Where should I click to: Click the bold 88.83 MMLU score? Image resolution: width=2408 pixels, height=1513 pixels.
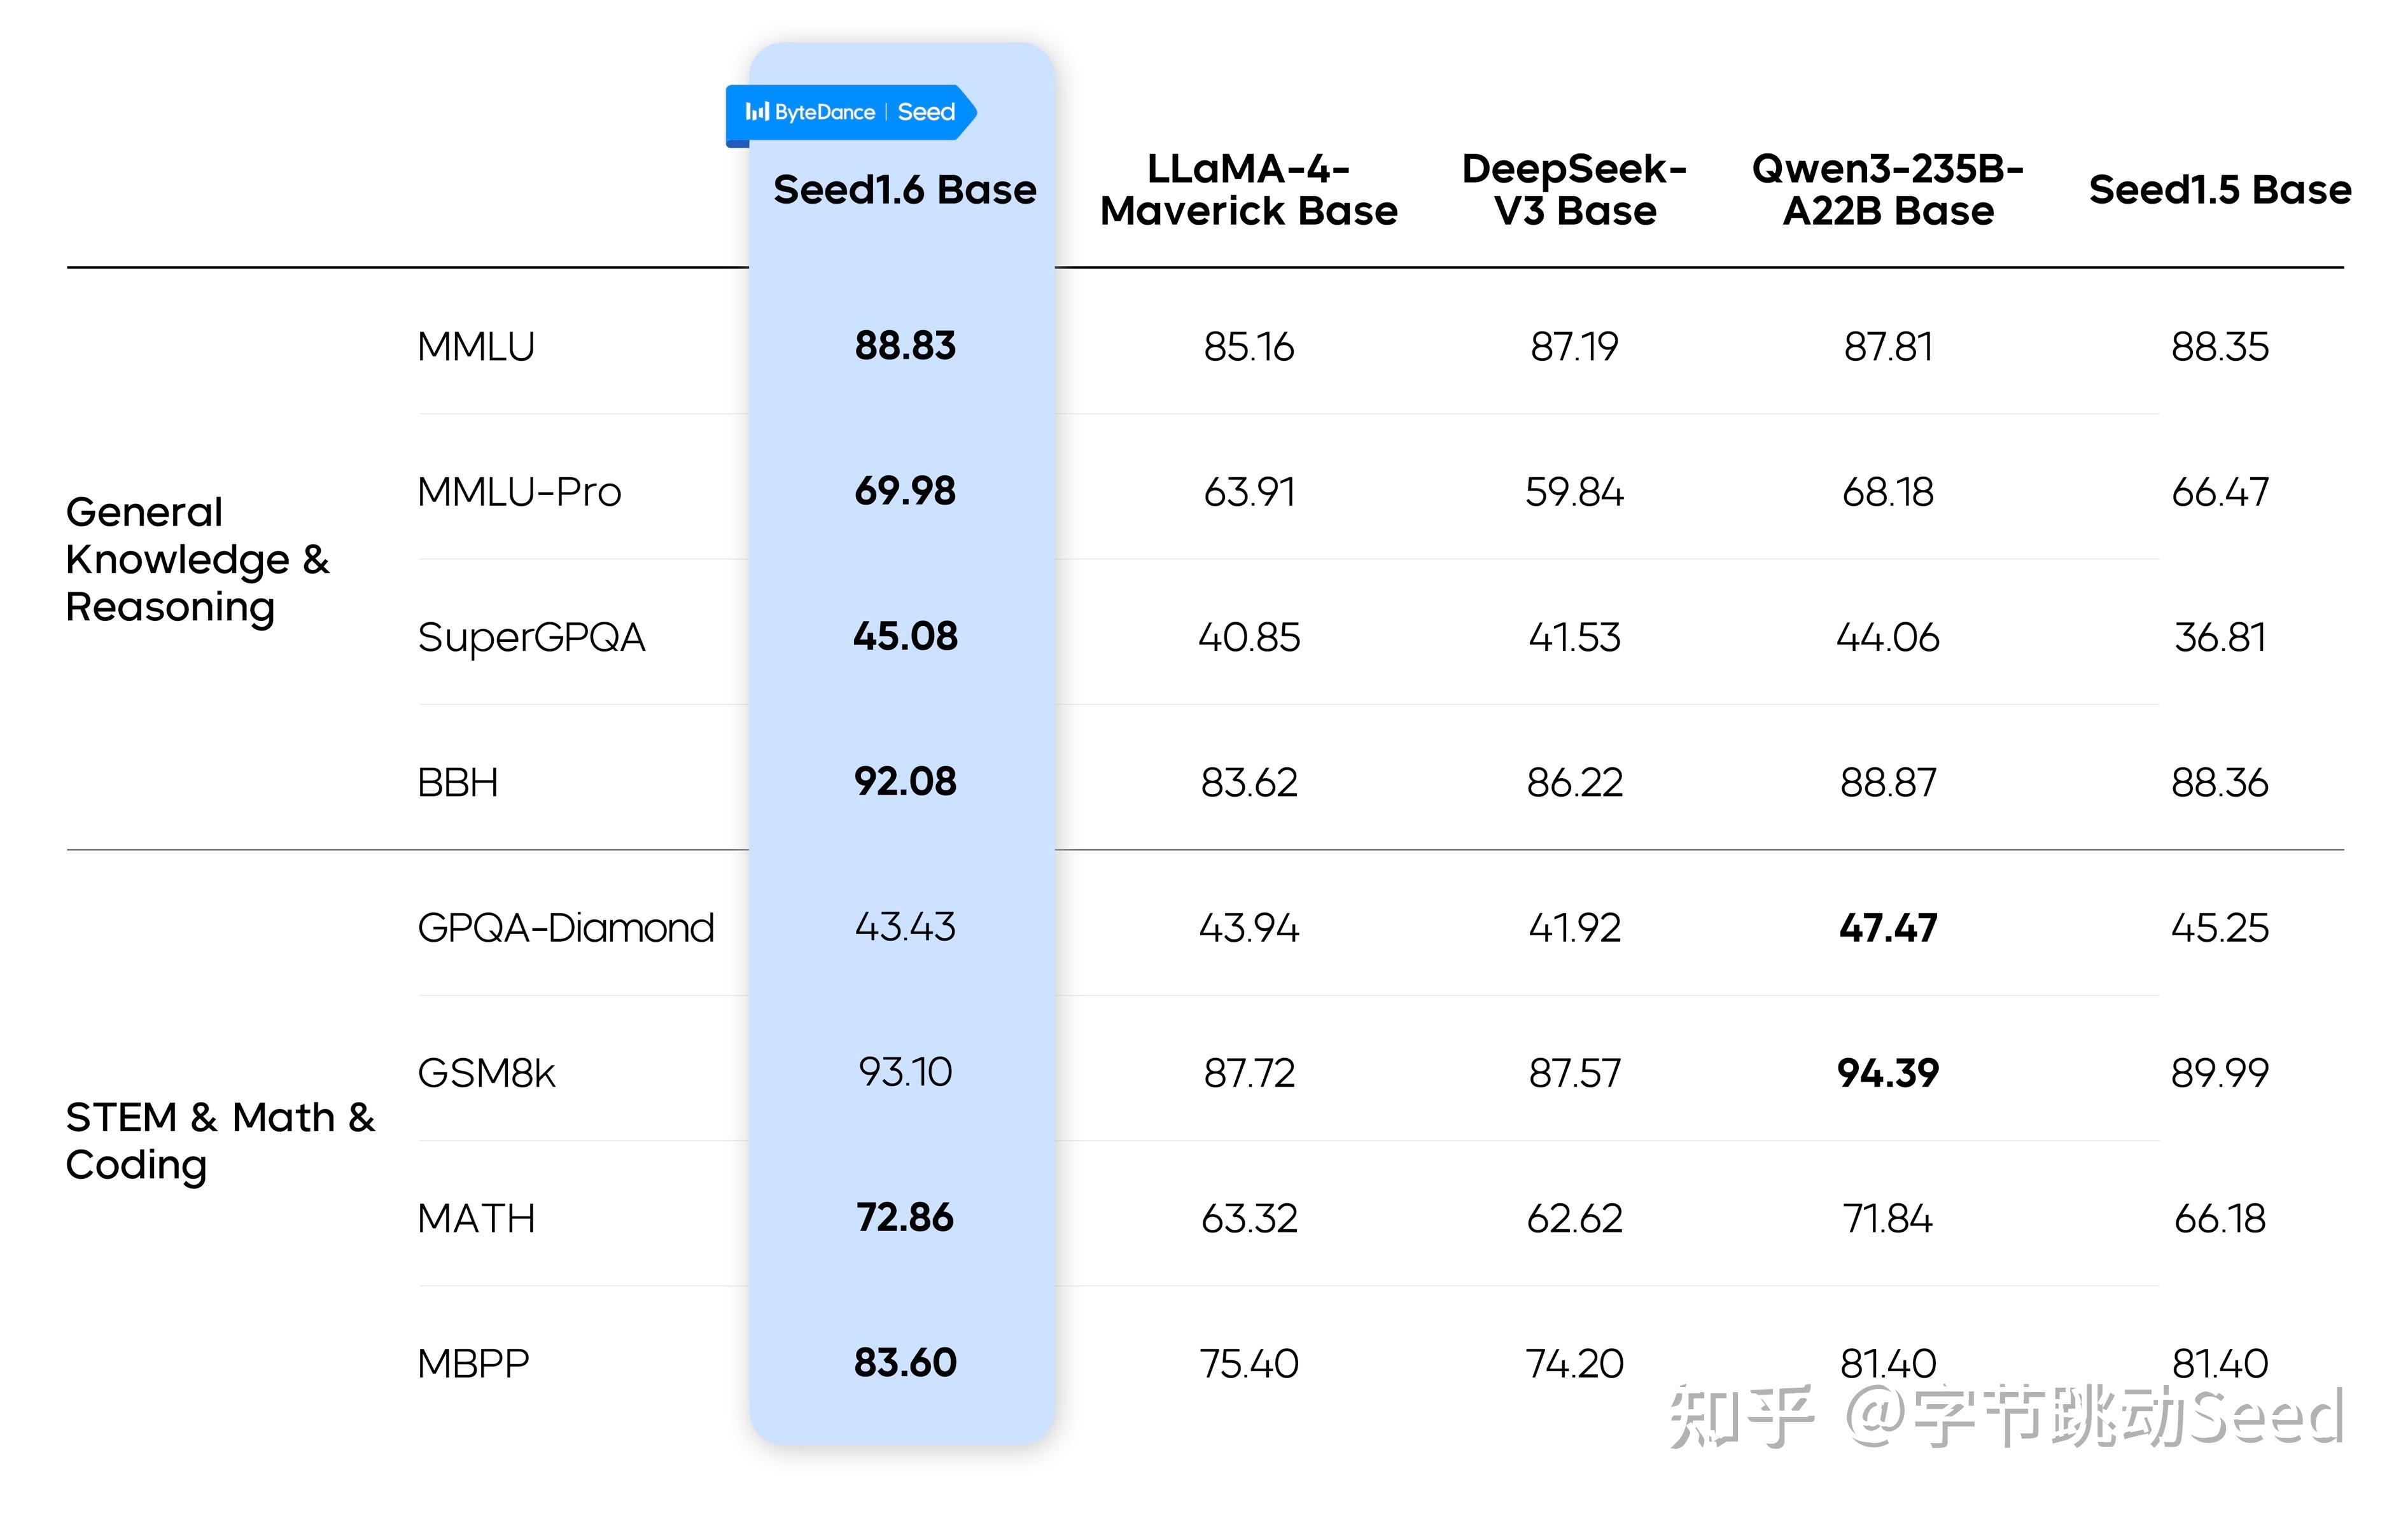click(x=905, y=346)
